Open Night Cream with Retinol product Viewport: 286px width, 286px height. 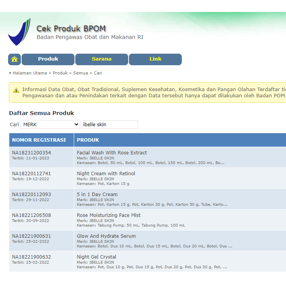point(106,173)
